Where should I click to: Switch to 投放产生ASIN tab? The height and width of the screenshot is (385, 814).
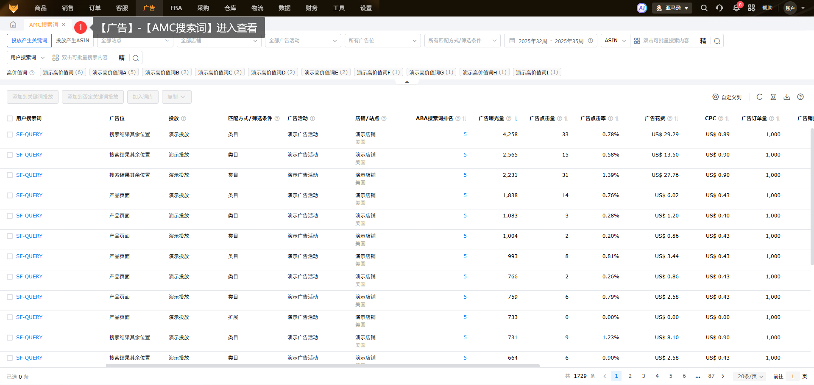[x=72, y=41]
